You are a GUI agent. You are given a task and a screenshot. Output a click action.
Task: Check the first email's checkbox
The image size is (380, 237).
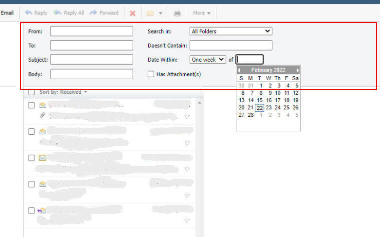pyautogui.click(x=32, y=105)
